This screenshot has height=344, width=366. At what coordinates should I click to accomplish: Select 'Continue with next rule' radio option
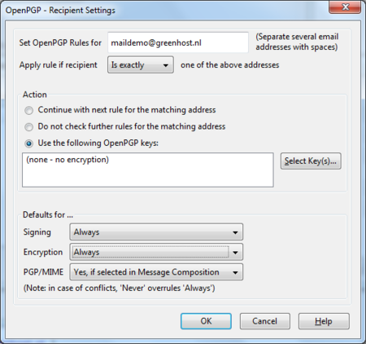(29, 110)
